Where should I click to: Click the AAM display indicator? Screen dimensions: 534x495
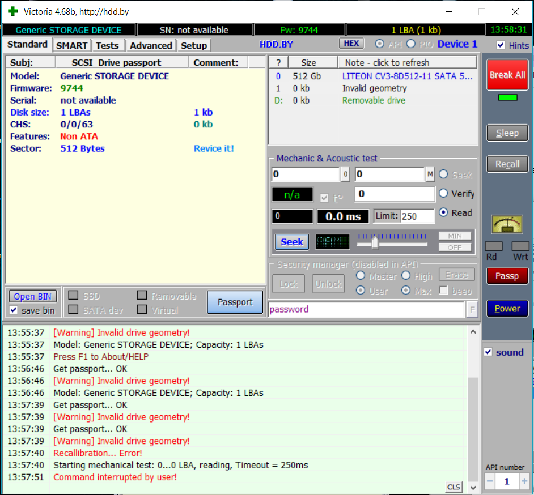point(332,242)
